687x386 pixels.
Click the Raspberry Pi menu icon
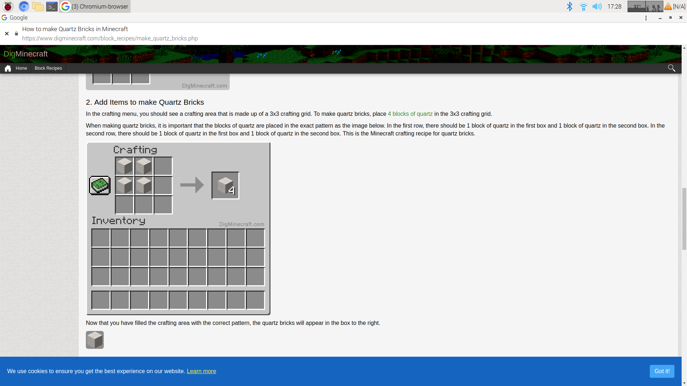(8, 6)
